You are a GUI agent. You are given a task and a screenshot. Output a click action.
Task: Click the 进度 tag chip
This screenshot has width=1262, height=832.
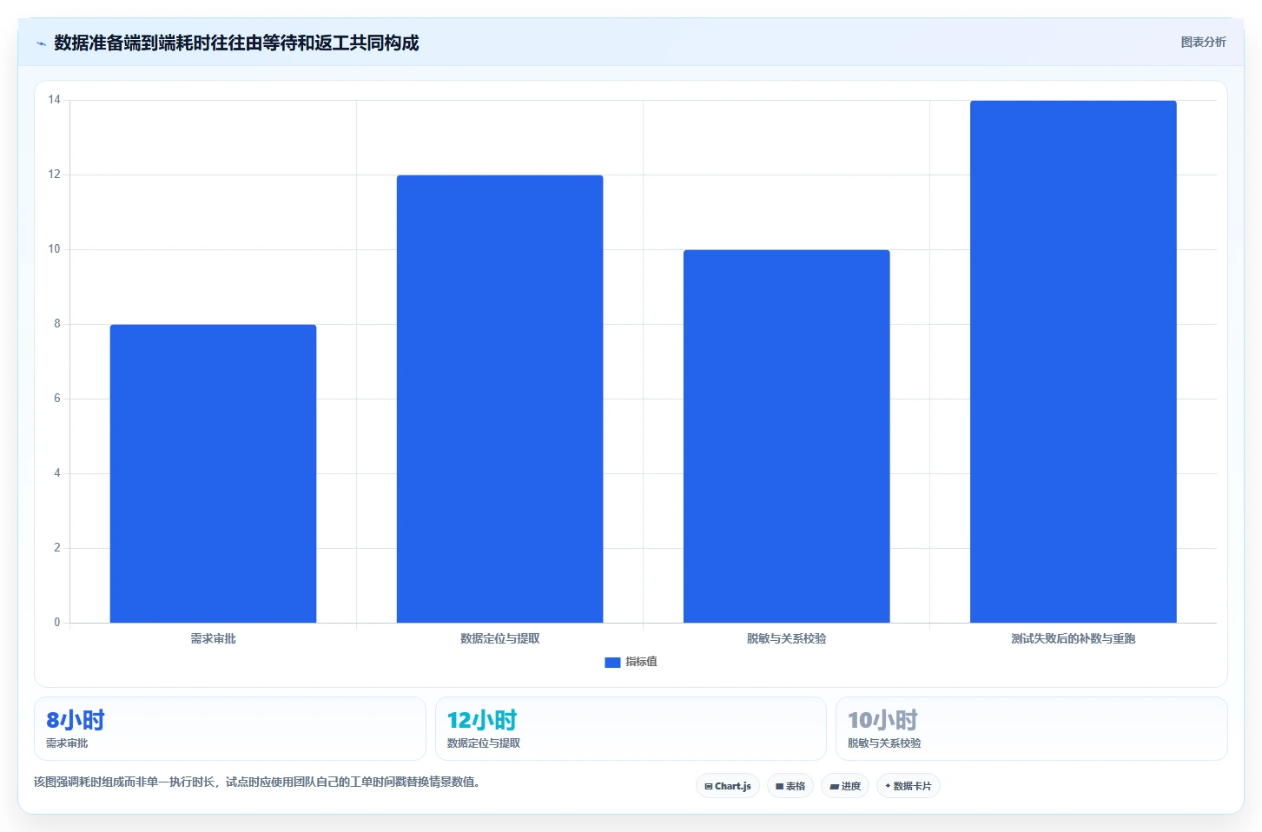tap(844, 786)
